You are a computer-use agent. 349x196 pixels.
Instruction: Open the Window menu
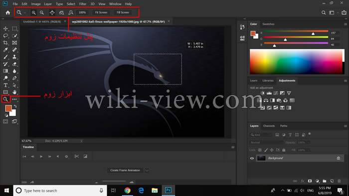click(x=115, y=4)
